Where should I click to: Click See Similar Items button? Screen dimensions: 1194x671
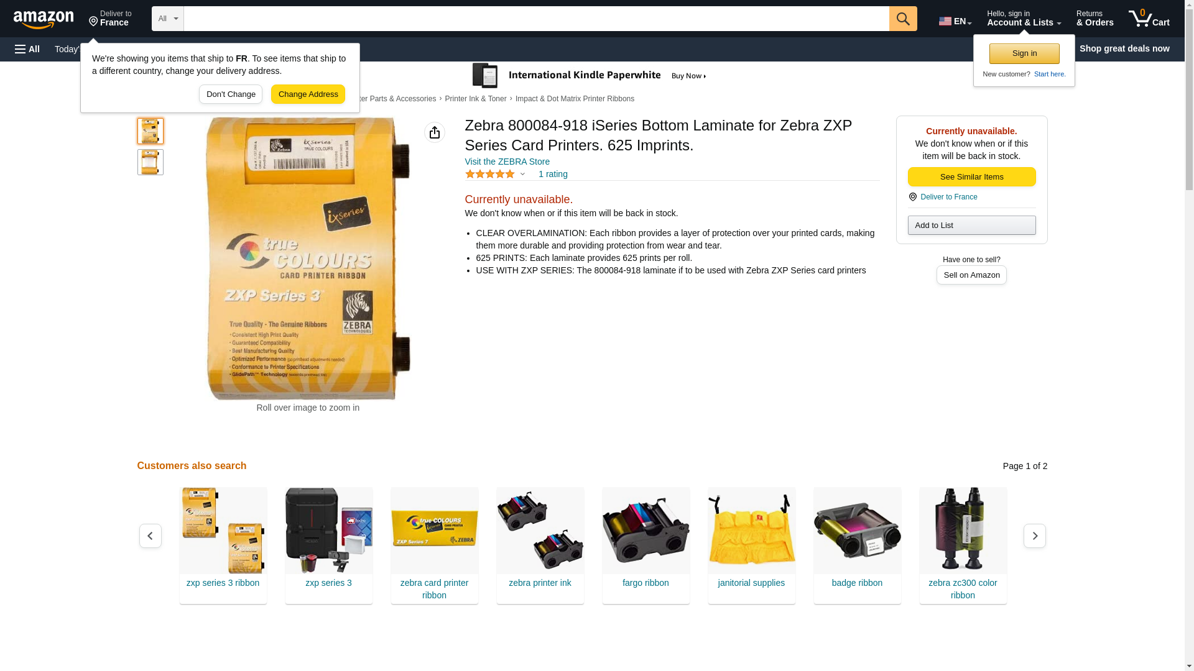[x=971, y=177]
